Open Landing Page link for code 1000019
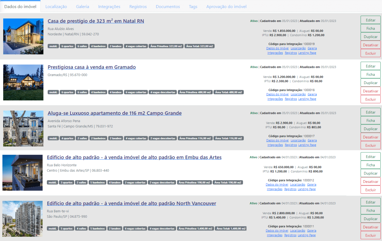 pyautogui.click(x=307, y=53)
